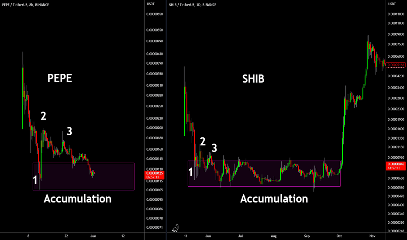Select the 0.00000200 price axis label

[155, 128]
